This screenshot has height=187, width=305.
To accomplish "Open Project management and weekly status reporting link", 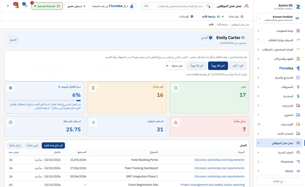I will [x=213, y=185].
